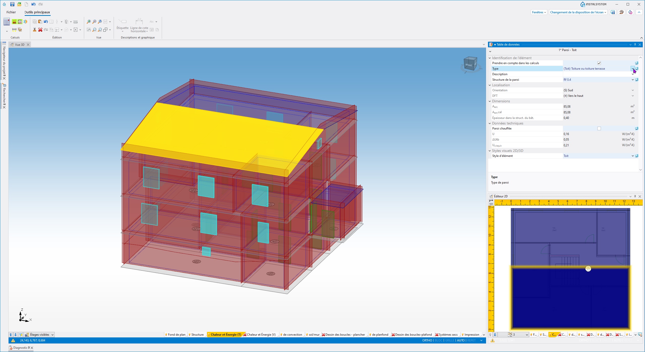Open the calculator tool in Calculs
Screen dimensions: 645x352
pyautogui.click(x=7, y=22)
